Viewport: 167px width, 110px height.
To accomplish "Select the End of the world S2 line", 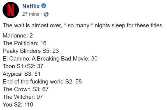I will tap(42, 82).
